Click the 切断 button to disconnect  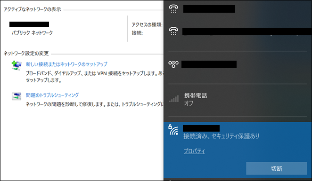tap(277, 168)
